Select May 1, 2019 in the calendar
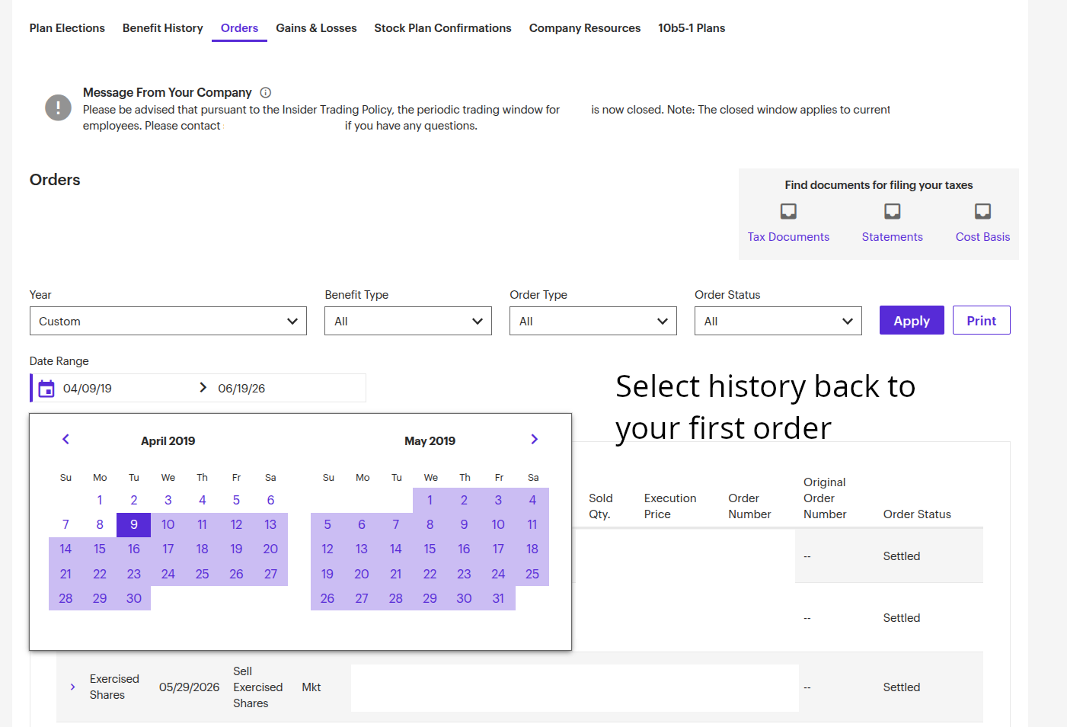 430,500
